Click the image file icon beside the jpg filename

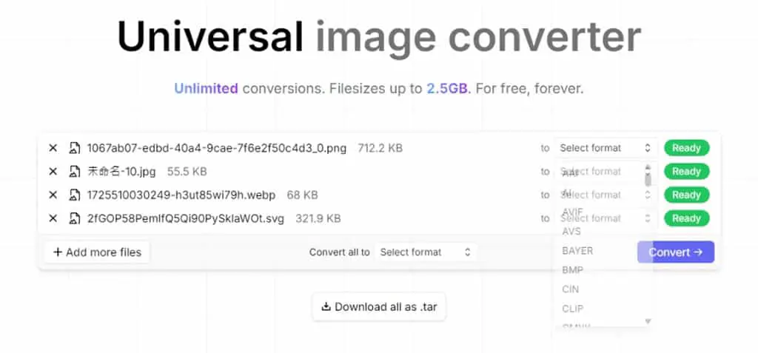click(75, 172)
